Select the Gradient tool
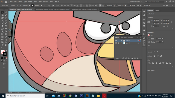Image resolution: width=175 pixels, height=98 pixels. 2,37
